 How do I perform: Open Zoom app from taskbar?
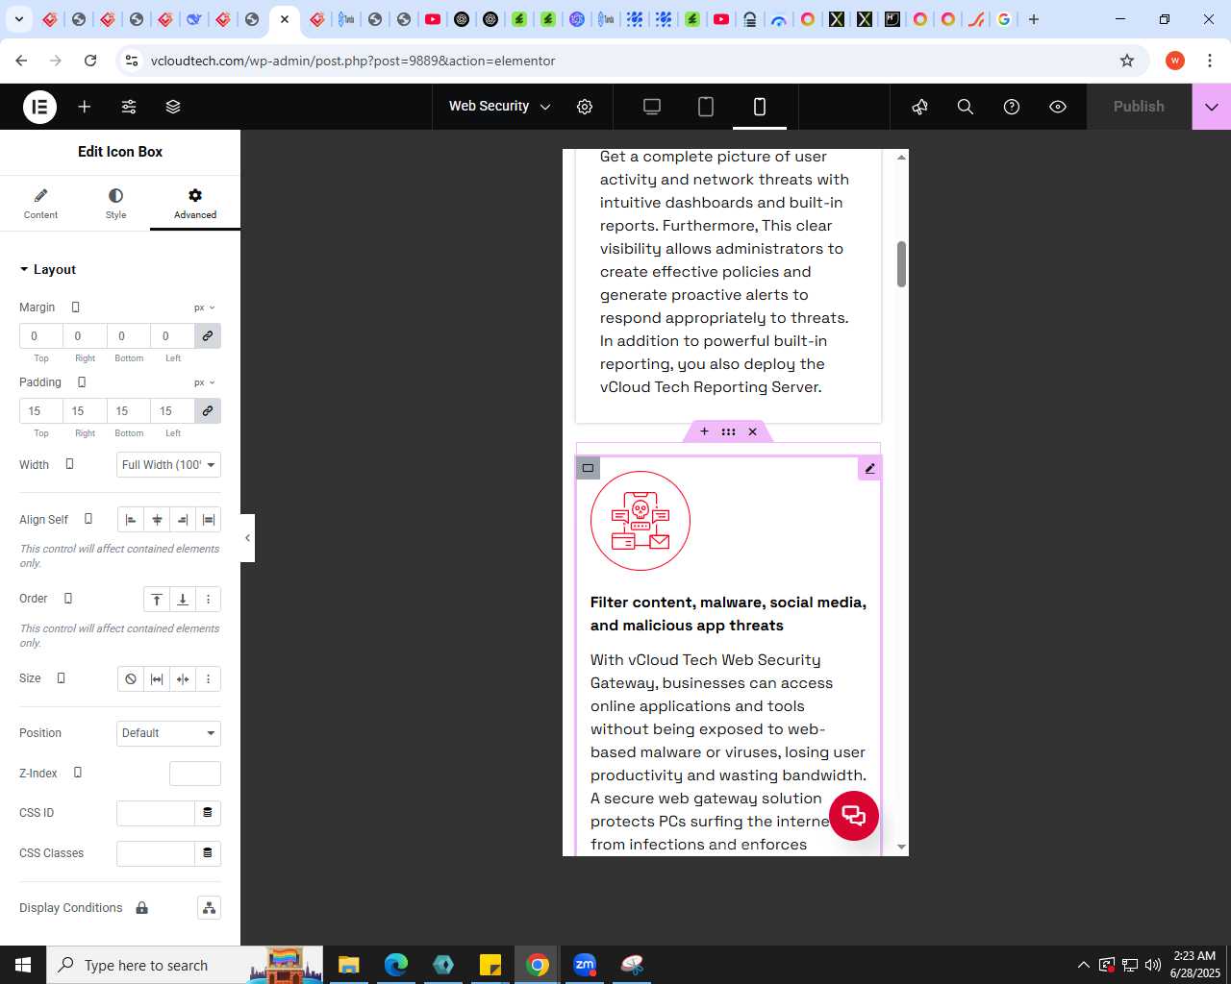coord(585,965)
